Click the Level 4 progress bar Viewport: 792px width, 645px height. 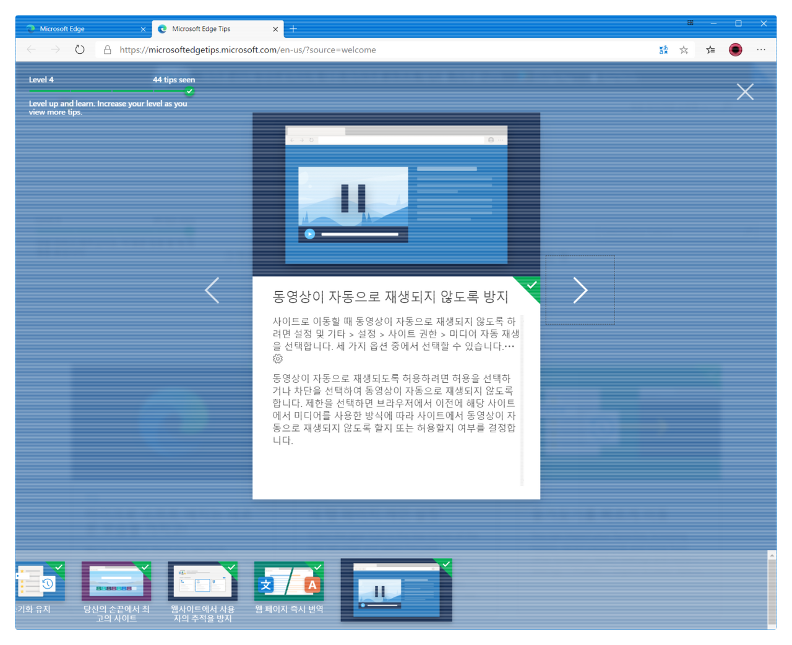111,92
